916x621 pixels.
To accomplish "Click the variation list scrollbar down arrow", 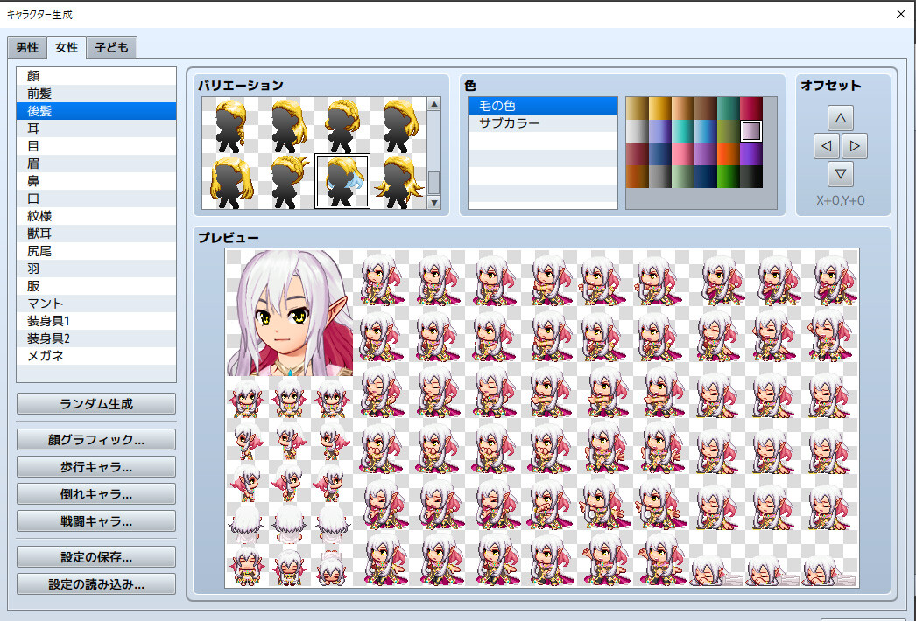I will (433, 203).
